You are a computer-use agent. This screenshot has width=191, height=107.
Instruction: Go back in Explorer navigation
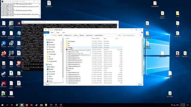pyautogui.click(x=46, y=35)
